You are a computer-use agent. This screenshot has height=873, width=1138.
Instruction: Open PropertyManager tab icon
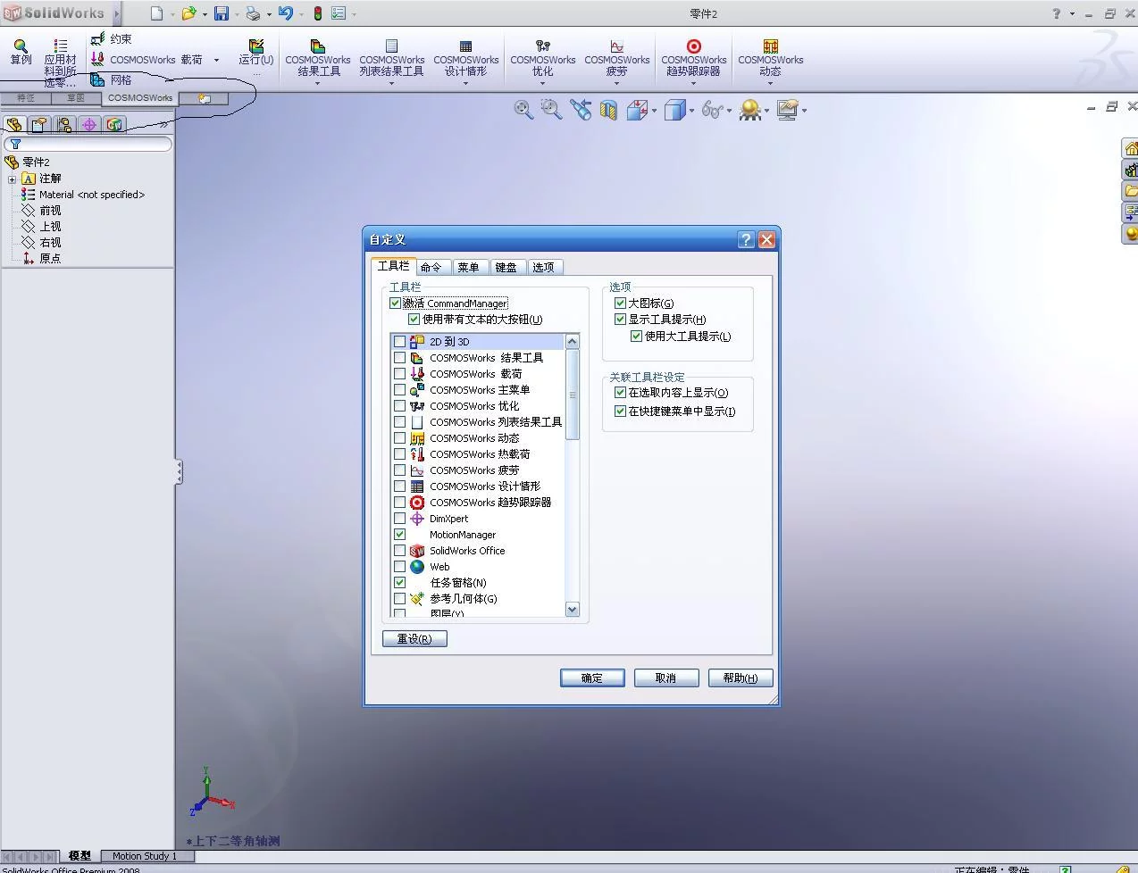pyautogui.click(x=39, y=124)
